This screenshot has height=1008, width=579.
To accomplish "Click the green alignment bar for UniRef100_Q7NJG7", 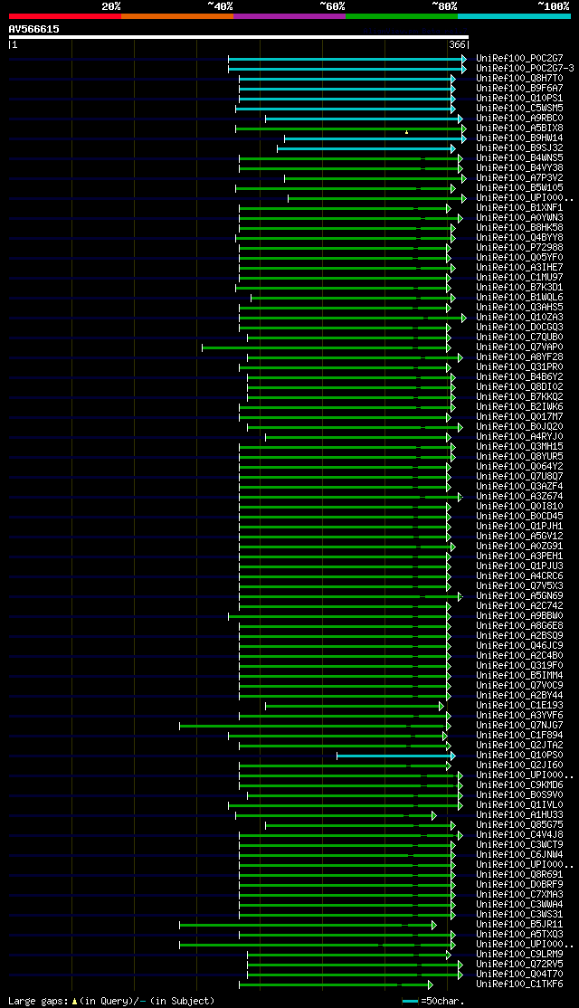I will coord(314,726).
